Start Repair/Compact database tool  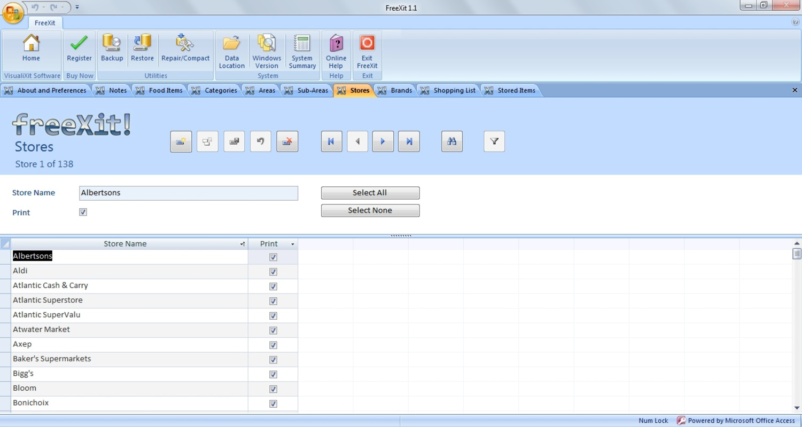coord(185,49)
